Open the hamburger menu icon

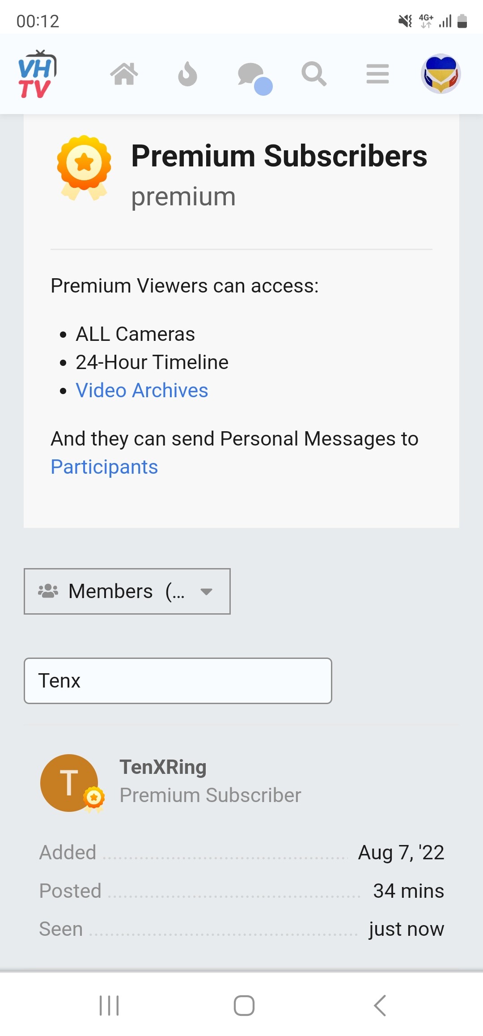[377, 74]
